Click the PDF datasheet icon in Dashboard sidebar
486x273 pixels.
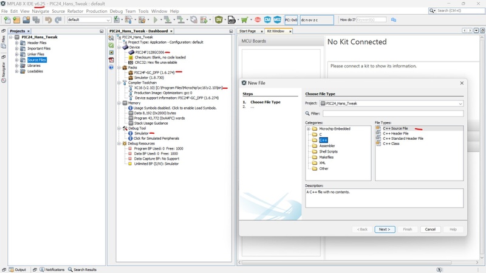click(x=111, y=60)
